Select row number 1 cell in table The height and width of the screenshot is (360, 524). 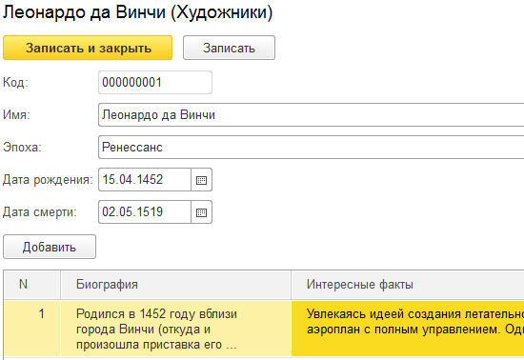[32, 329]
